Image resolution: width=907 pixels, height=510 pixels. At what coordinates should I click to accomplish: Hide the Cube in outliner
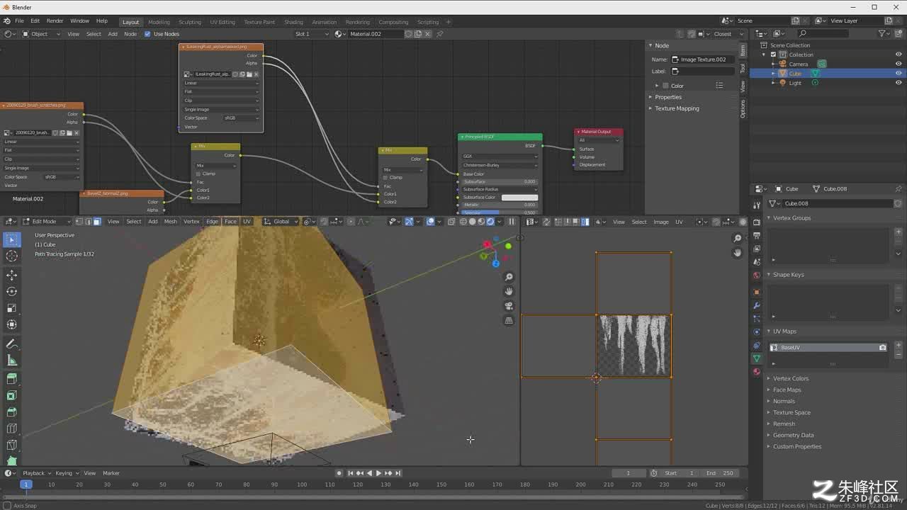[898, 73]
